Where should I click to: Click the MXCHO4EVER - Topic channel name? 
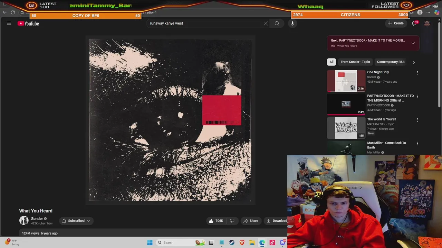coord(381,124)
